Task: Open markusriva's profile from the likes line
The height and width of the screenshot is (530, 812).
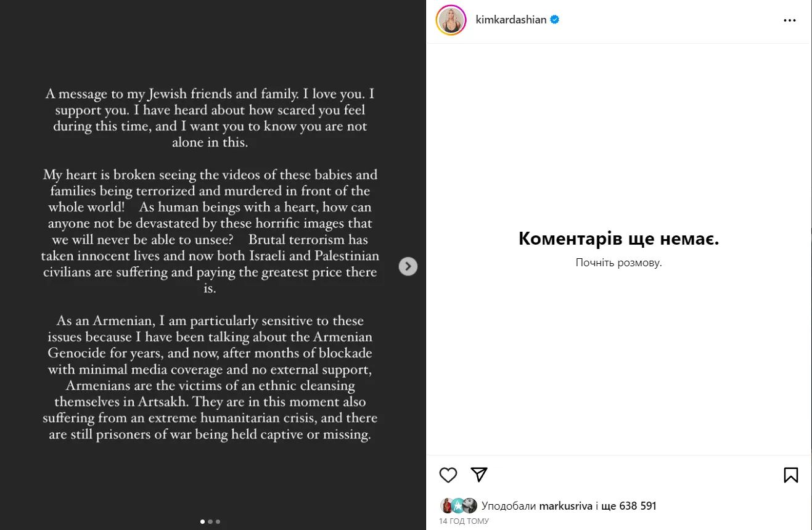Action: (x=565, y=506)
